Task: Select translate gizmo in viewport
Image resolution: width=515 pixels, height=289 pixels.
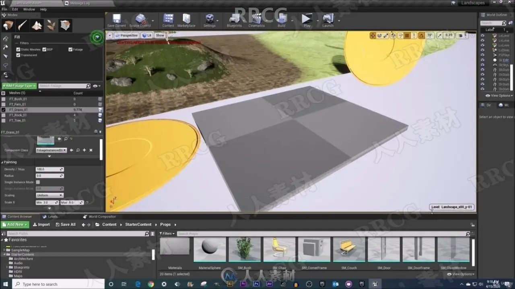Action: pos(373,36)
